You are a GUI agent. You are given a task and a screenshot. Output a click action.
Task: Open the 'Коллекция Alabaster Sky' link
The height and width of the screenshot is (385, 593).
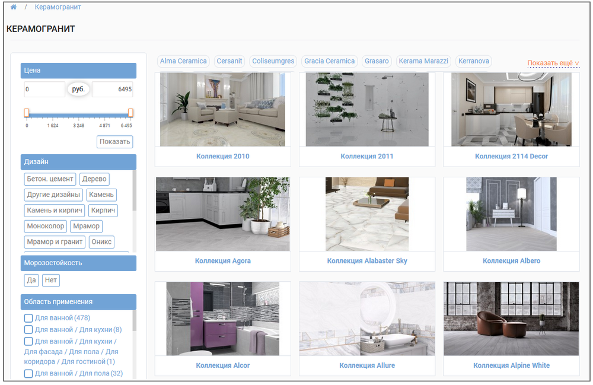[367, 261]
